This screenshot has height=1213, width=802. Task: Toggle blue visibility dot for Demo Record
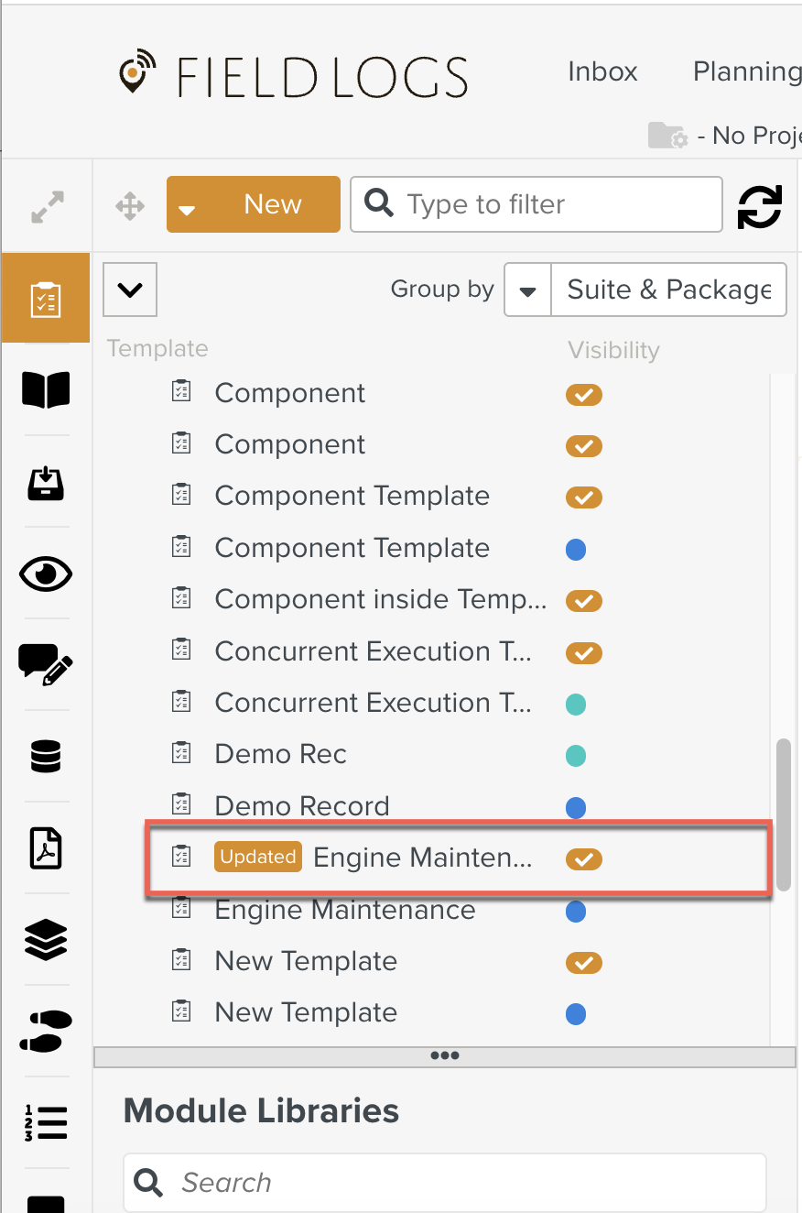tap(576, 808)
